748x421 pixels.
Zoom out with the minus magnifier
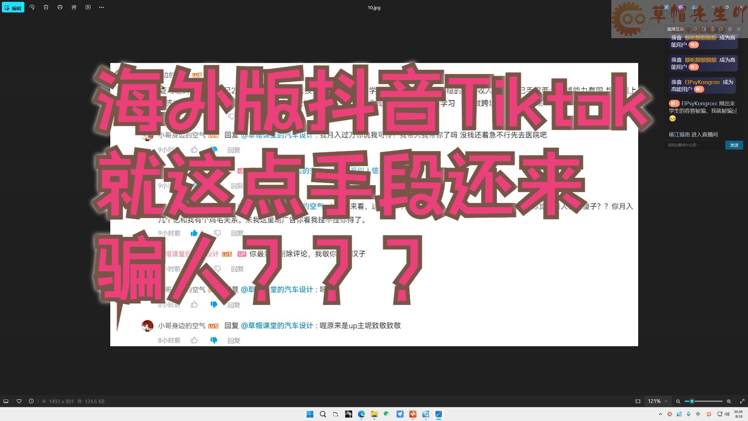point(678,401)
